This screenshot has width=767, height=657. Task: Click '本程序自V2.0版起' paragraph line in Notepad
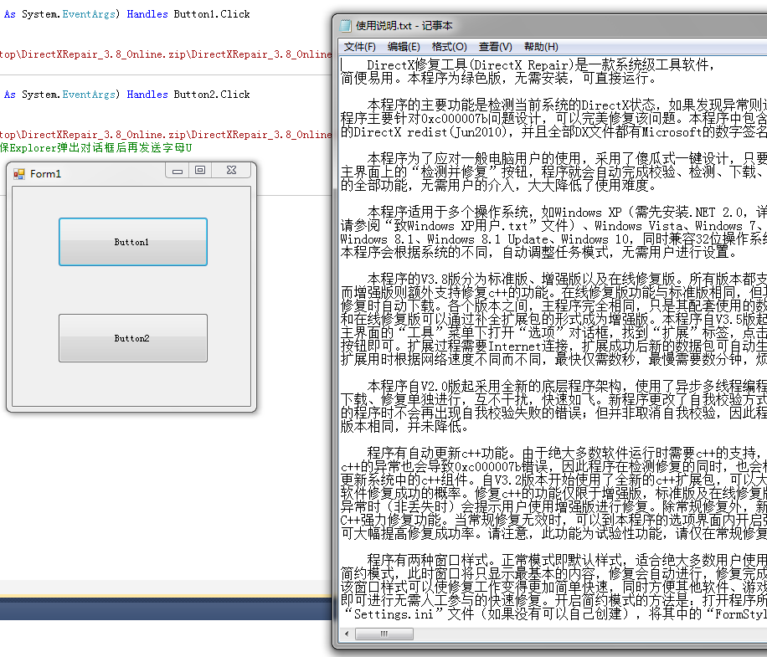pyautogui.click(x=567, y=386)
